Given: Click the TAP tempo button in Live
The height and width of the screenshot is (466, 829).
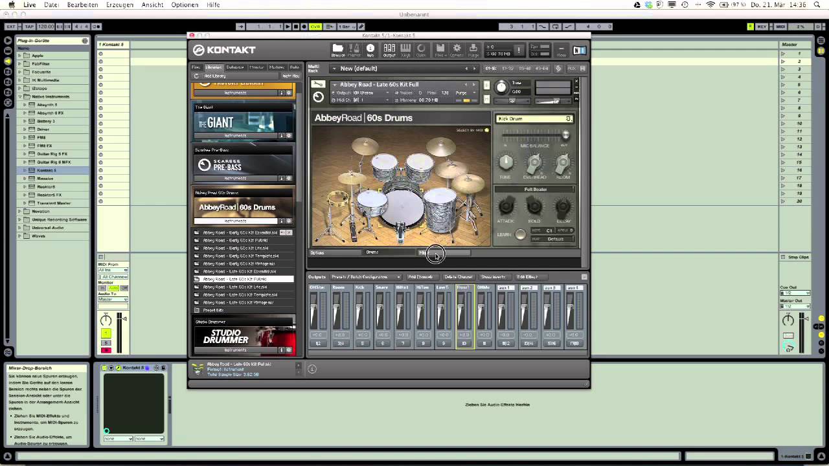Looking at the screenshot, I should 28,27.
